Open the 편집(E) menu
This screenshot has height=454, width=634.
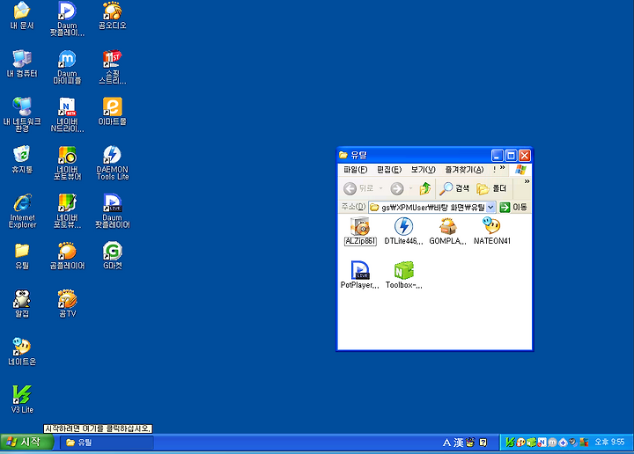coord(389,170)
